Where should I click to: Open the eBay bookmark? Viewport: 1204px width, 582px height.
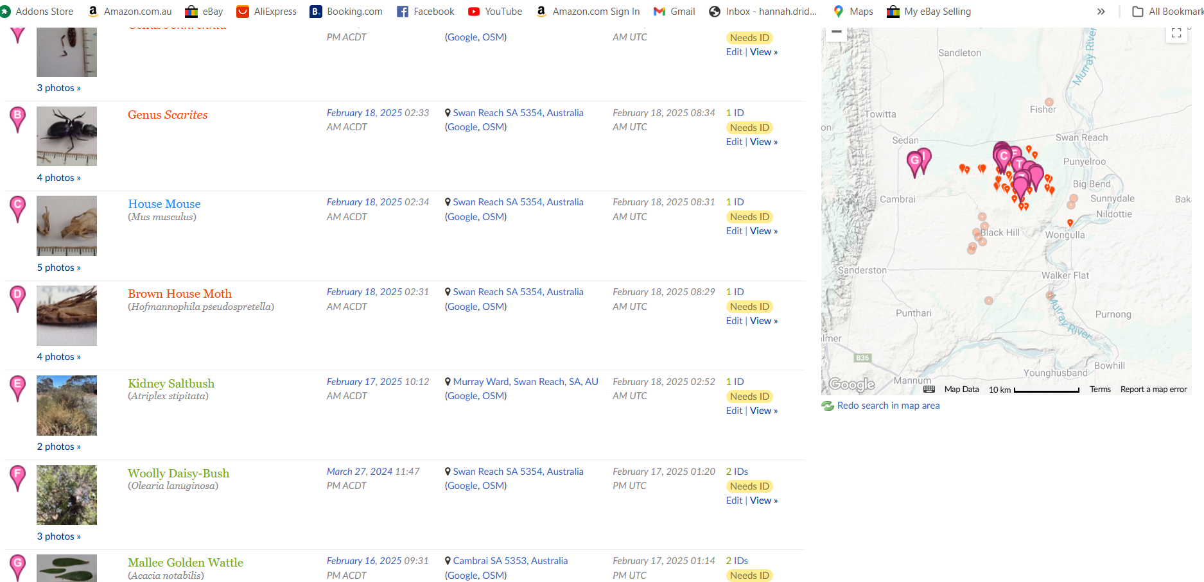[204, 12]
